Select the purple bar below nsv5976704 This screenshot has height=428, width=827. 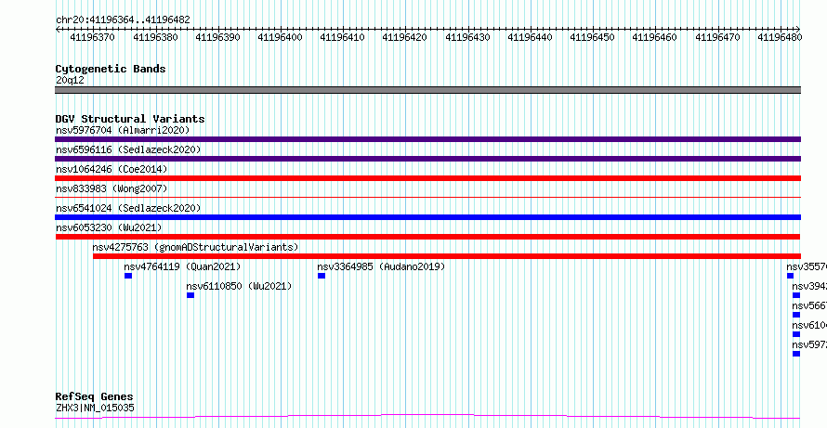coord(427,139)
